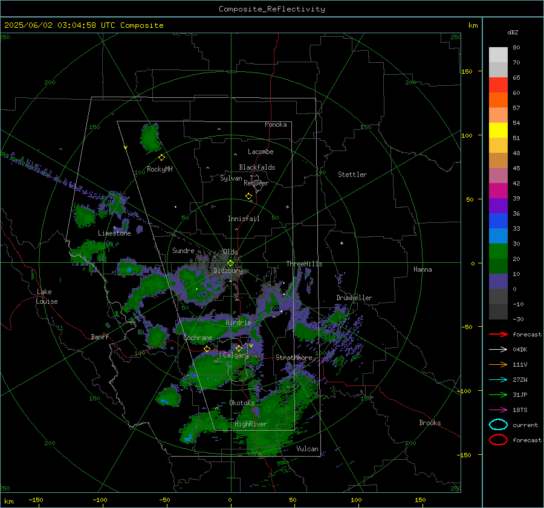
Task: Click the 51 dBZ yellow swatch
Action: 498,130
